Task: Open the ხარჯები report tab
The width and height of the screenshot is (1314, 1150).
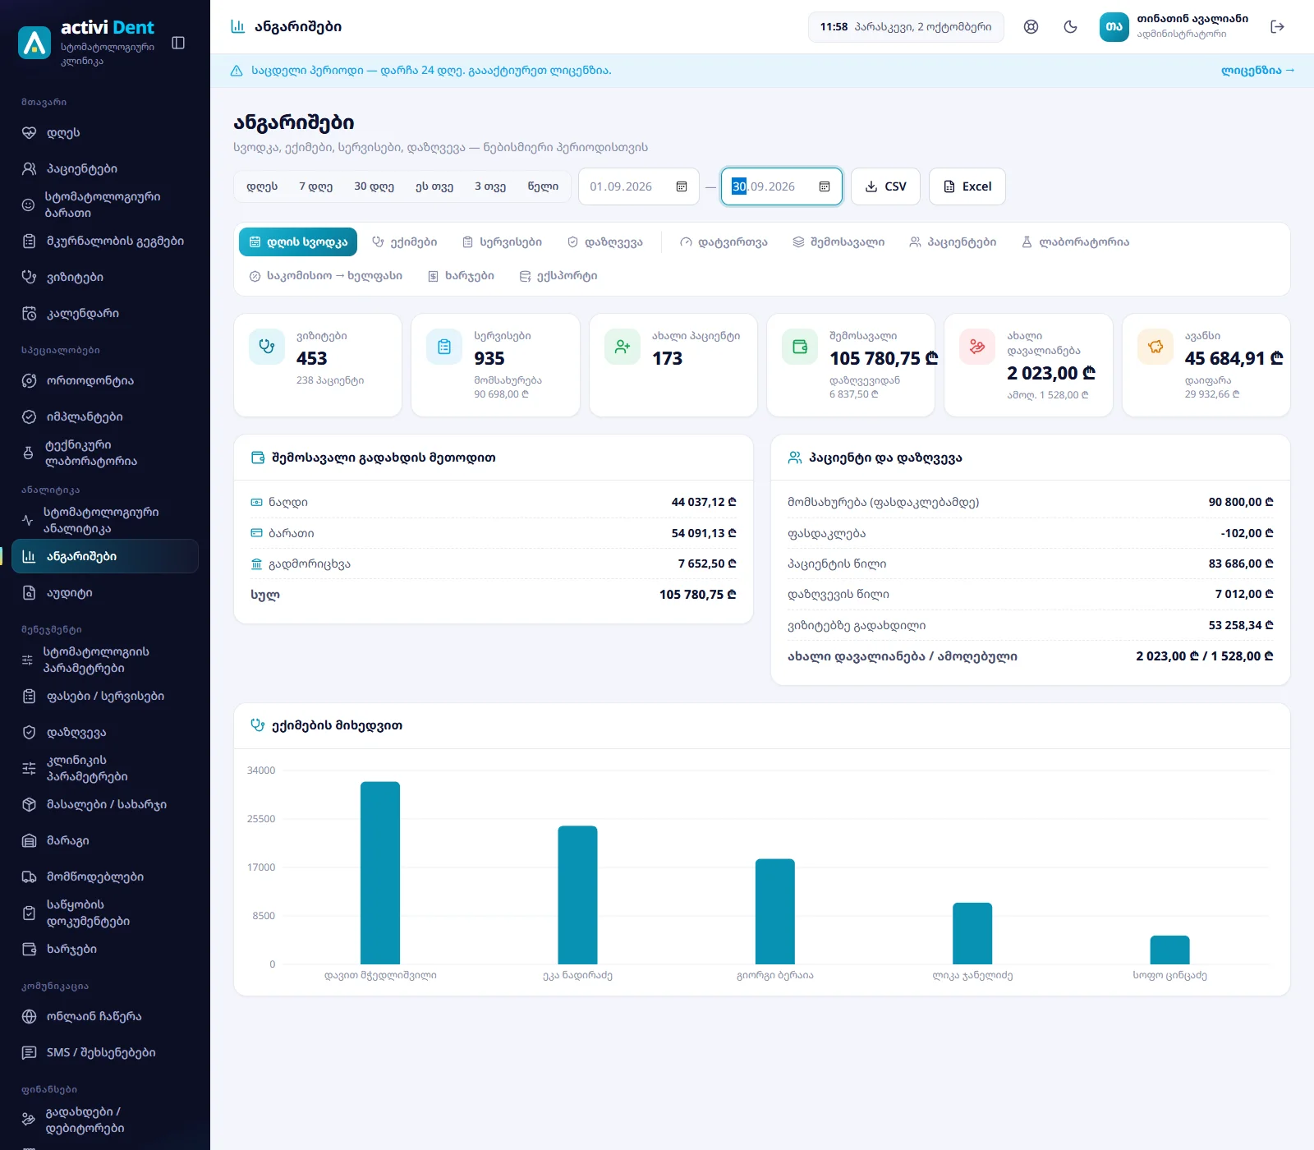Action: point(461,276)
